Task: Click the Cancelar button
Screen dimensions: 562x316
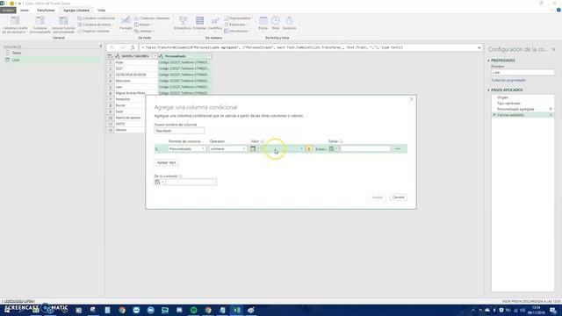Action: (398, 197)
